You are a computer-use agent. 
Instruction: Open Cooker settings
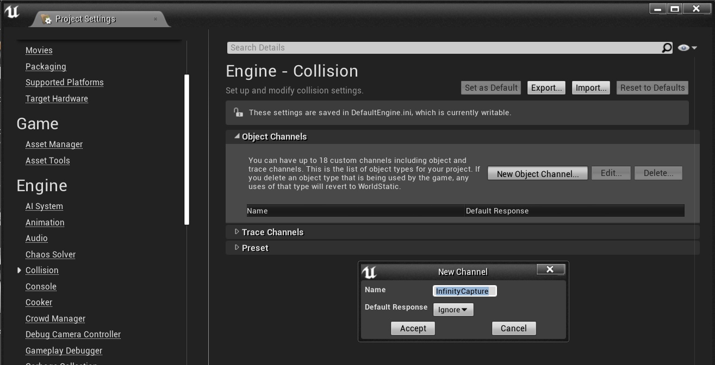point(39,303)
